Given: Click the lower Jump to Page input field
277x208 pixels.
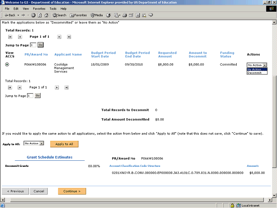Looking at the screenshot, I should (30, 96).
